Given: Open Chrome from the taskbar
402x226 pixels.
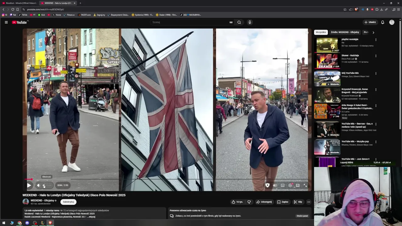Looking at the screenshot, I should [x=19, y=223].
